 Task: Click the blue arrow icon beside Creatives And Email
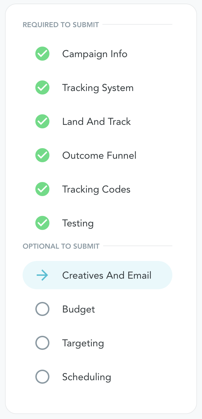click(42, 275)
